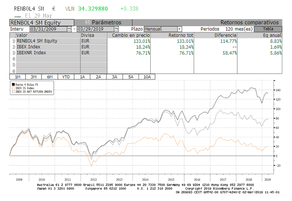
Task: Select the 1A period tab
Action: (82, 77)
